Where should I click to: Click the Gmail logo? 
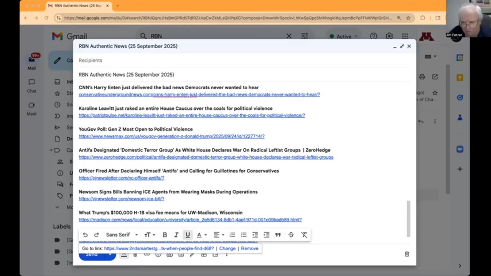tap(69, 36)
